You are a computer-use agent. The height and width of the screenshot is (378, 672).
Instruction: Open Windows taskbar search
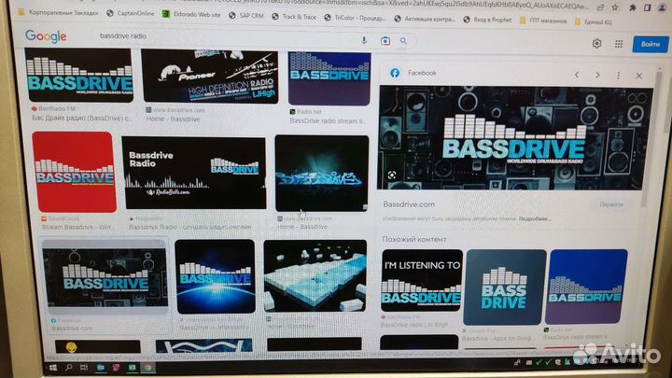68,368
